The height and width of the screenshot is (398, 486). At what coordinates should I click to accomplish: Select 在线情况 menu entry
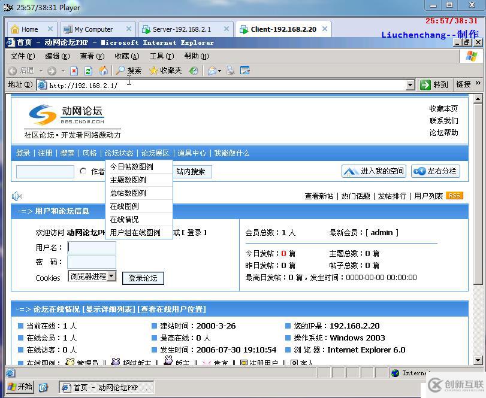139,219
